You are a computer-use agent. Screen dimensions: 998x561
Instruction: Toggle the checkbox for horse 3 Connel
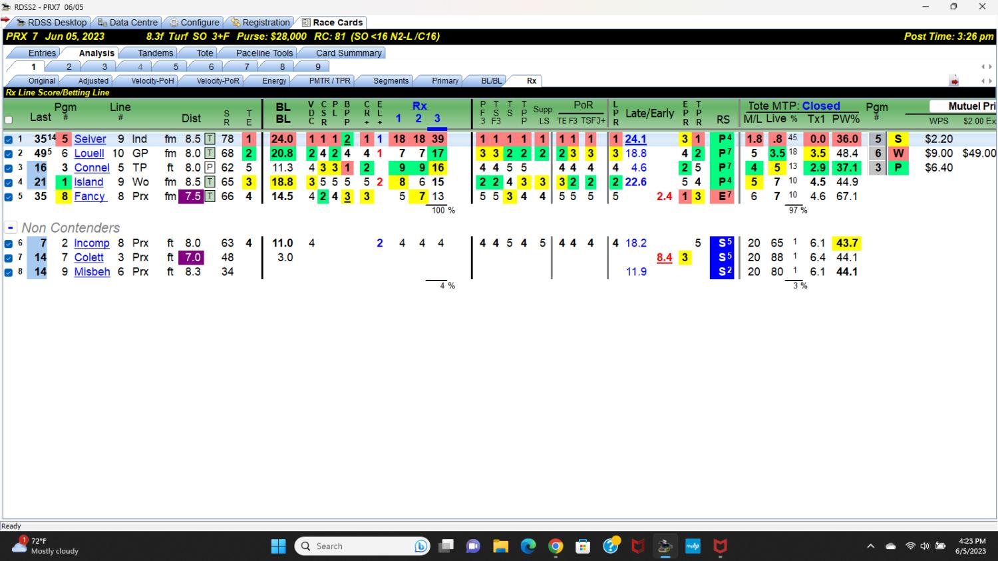9,168
